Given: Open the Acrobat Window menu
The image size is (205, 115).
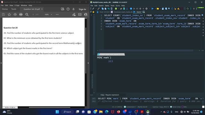Looking at the screenshot, I should tap(24, 5).
